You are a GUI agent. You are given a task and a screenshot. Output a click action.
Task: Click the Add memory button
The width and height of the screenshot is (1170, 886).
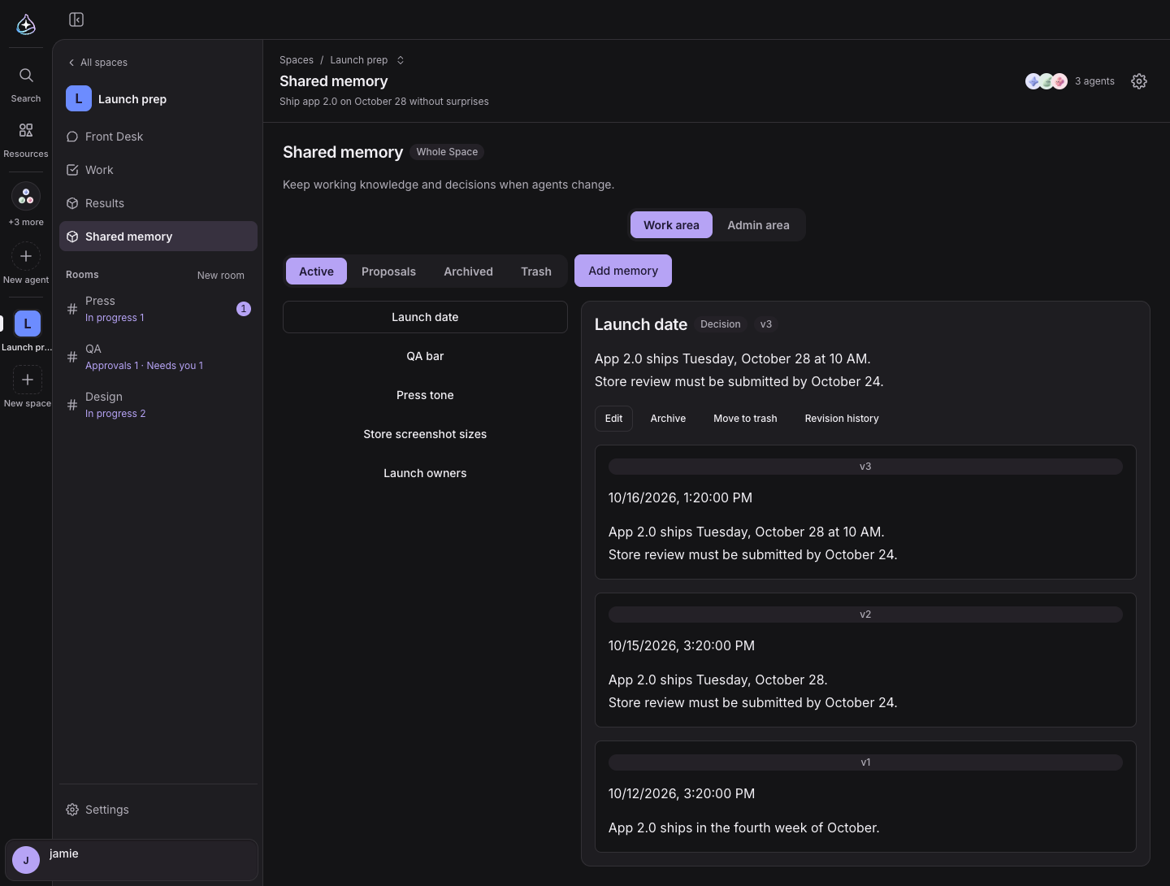click(x=623, y=271)
